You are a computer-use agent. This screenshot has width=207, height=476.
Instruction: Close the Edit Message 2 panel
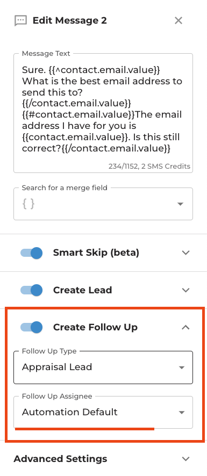179,20
